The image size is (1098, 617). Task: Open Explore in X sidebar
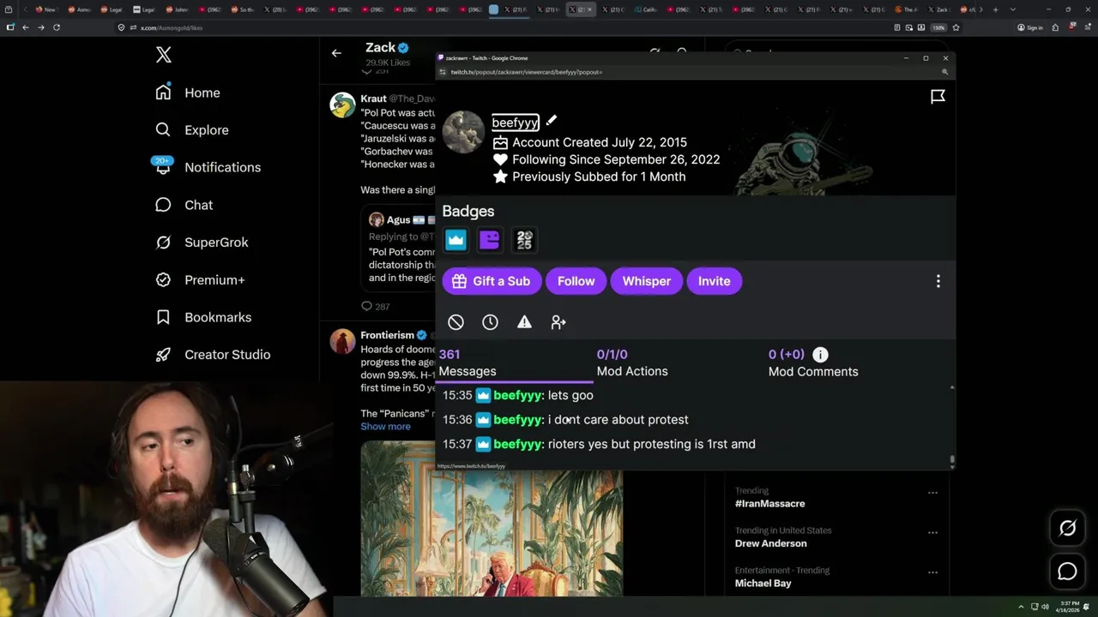click(x=192, y=130)
